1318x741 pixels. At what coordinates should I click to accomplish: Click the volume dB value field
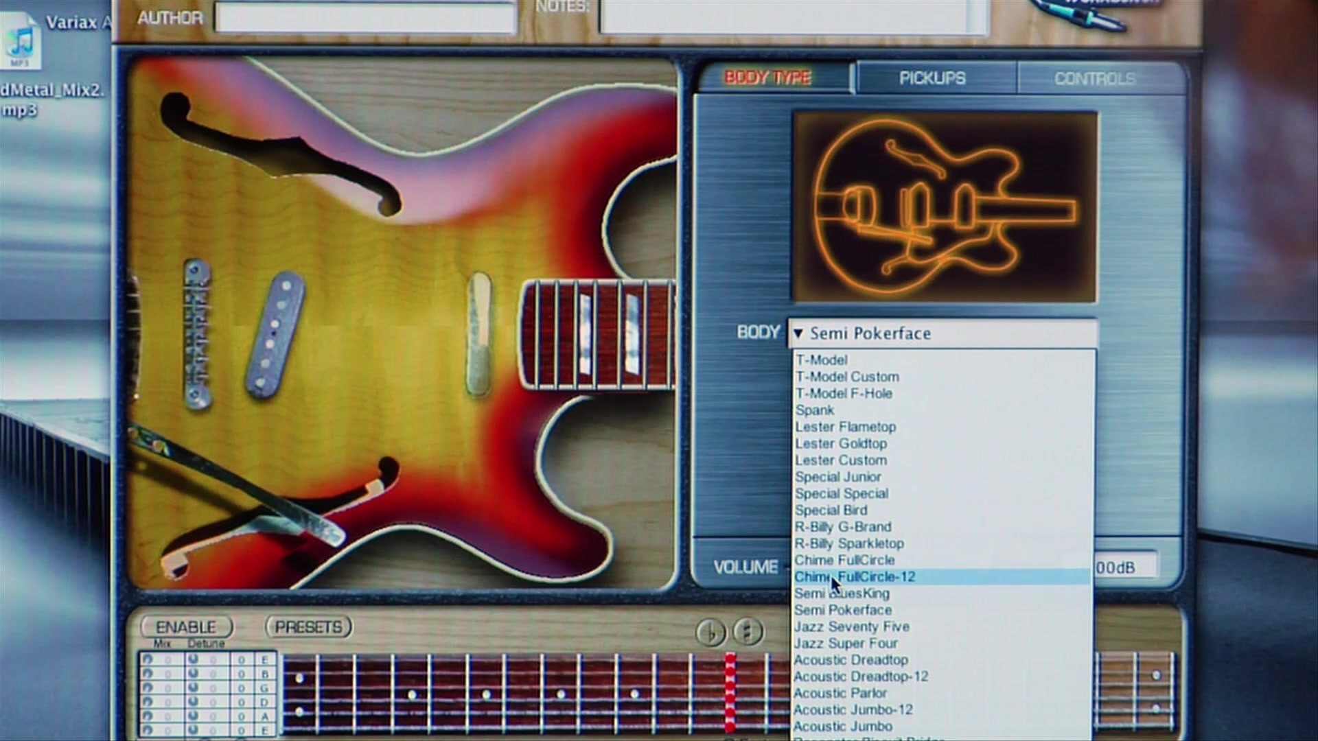point(1126,567)
